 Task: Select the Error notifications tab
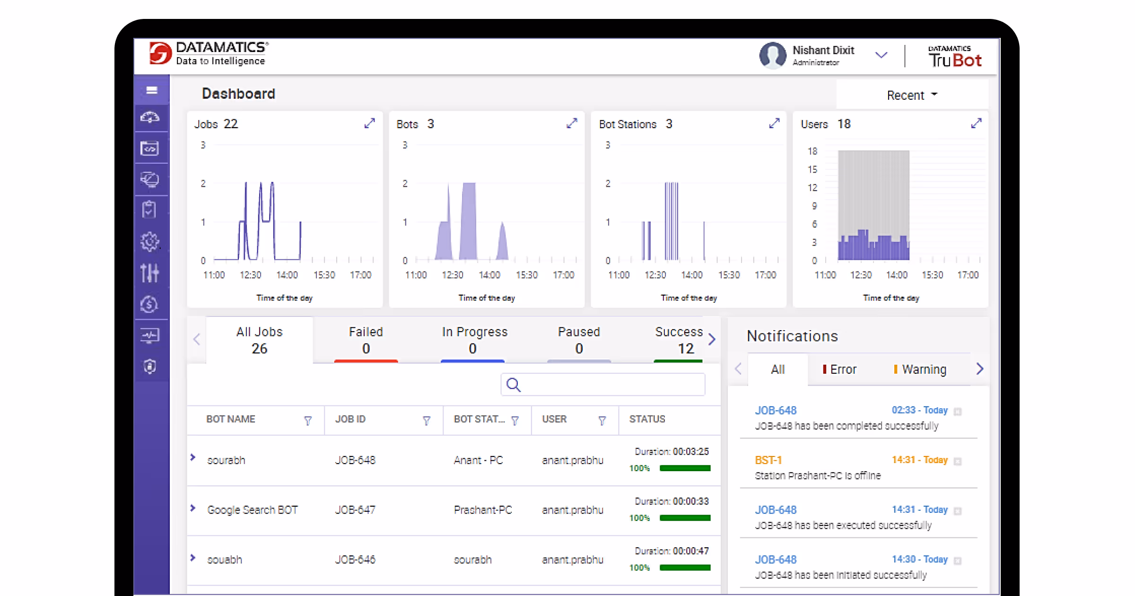click(x=839, y=369)
